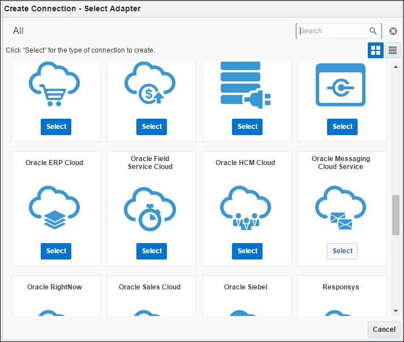Switch to list view

[393, 50]
